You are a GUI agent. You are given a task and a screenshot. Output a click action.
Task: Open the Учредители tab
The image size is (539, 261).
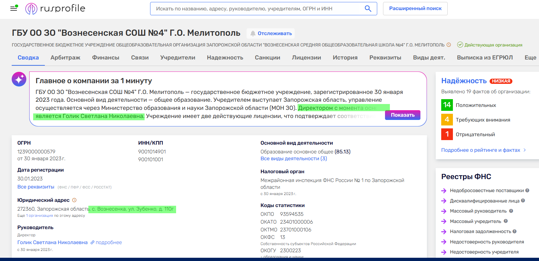(178, 58)
